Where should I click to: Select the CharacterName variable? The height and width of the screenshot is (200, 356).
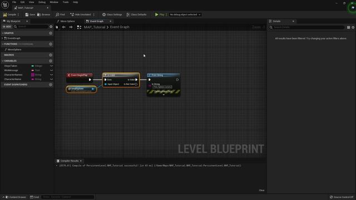click(12, 79)
